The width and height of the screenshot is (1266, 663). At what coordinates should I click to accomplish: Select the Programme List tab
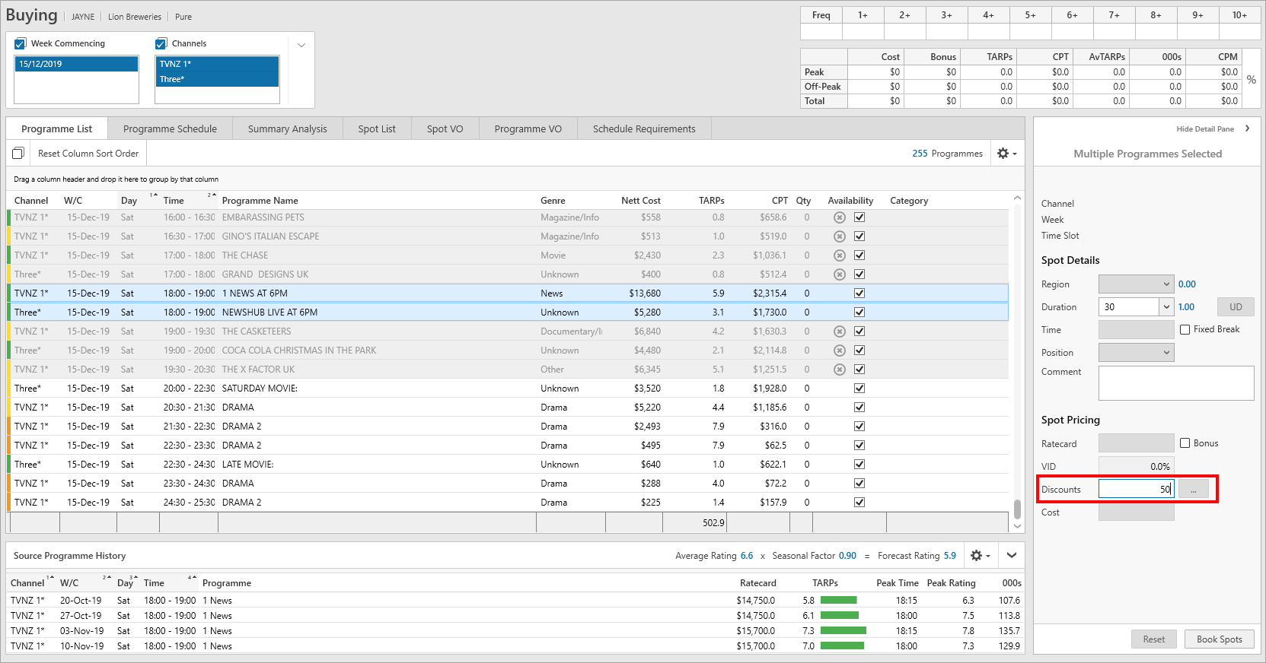57,129
